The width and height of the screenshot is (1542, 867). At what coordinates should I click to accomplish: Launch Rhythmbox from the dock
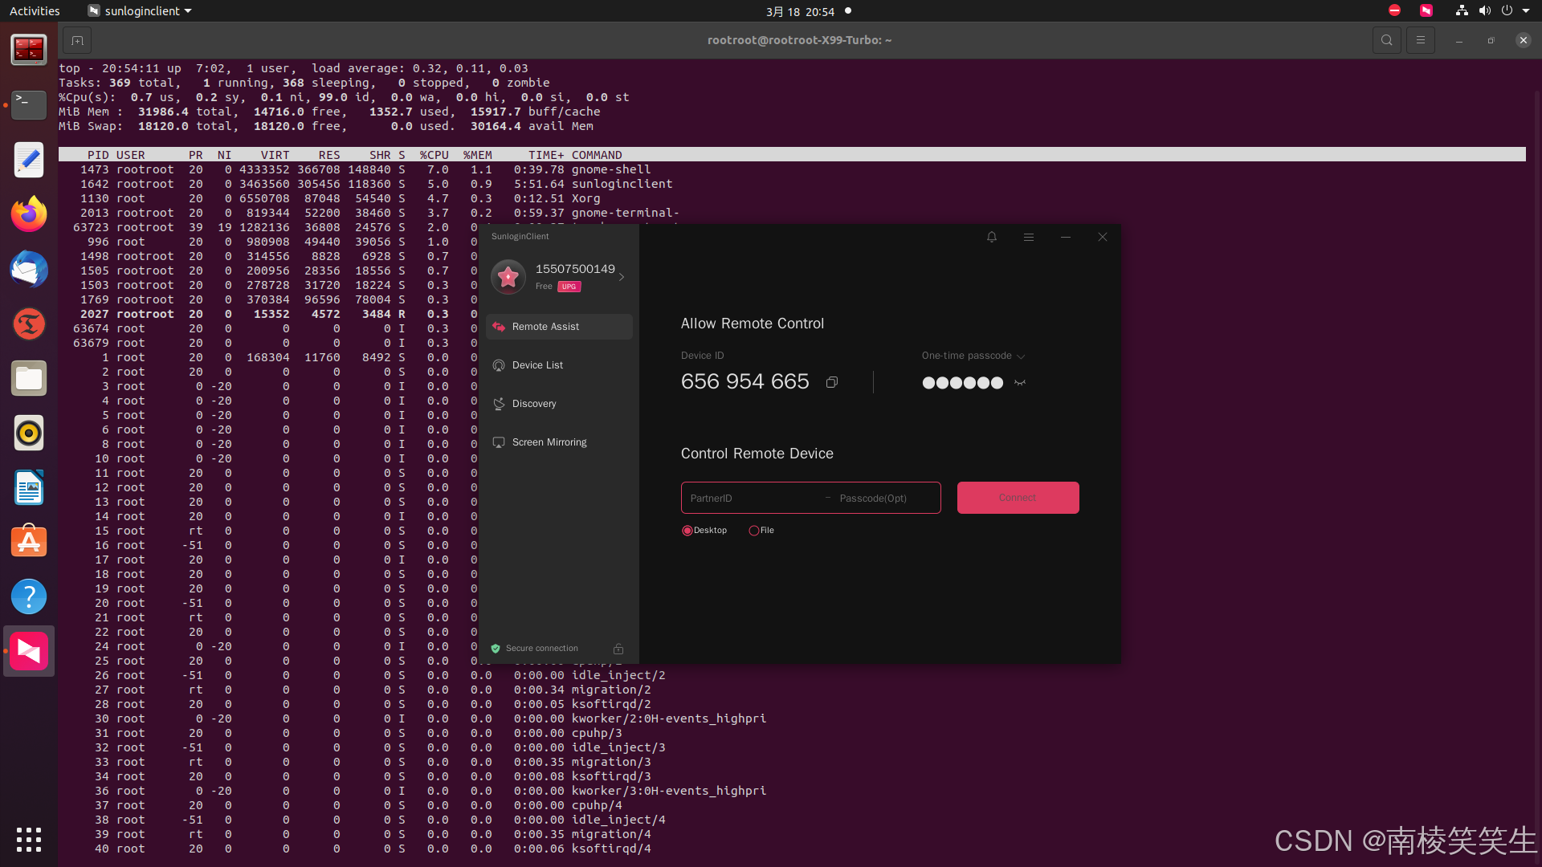pos(29,433)
